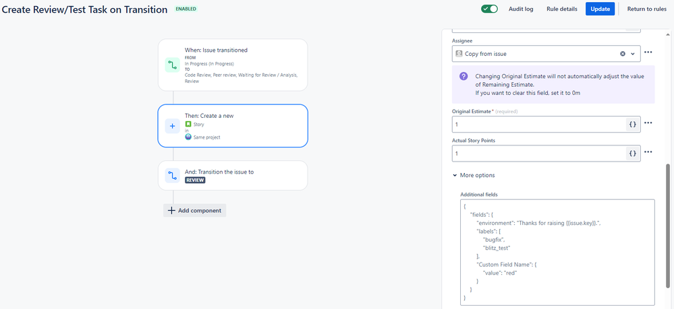
Task: Click the "Custom Field Name" line in JSON
Action: coord(507,265)
